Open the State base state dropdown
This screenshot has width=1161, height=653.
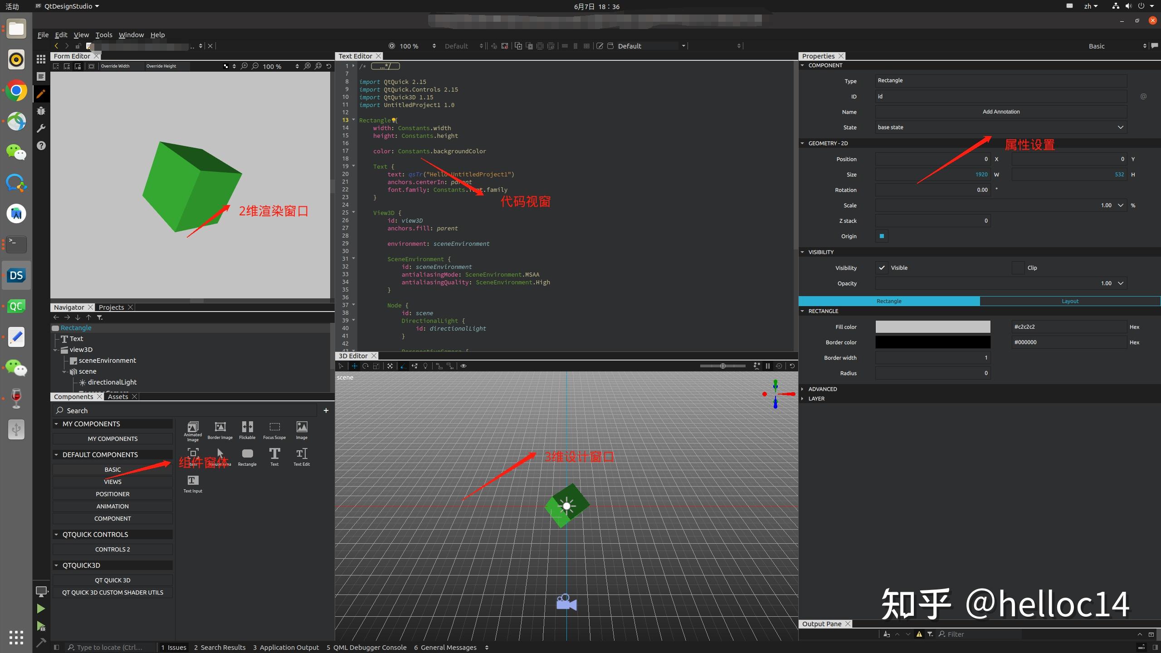[1001, 127]
